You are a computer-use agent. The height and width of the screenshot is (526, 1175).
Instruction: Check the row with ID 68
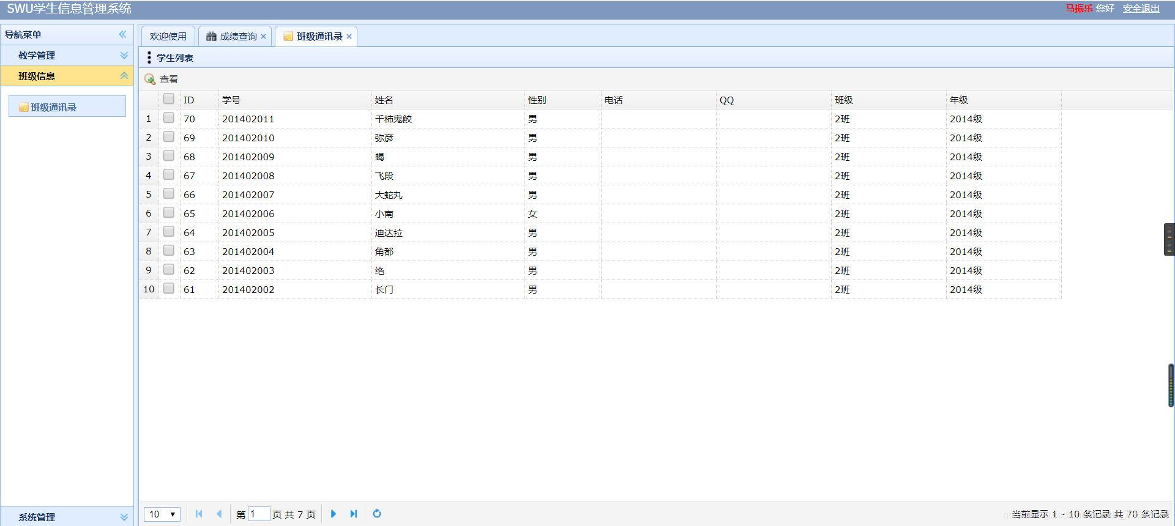click(169, 155)
